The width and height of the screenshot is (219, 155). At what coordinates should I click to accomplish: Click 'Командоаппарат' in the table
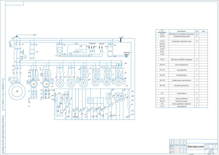[x=181, y=75]
